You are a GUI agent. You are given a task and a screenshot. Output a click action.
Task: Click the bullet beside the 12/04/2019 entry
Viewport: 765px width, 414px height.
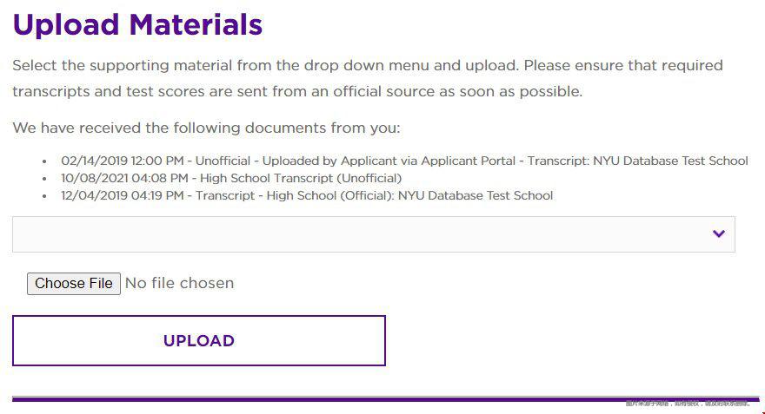[x=44, y=196]
